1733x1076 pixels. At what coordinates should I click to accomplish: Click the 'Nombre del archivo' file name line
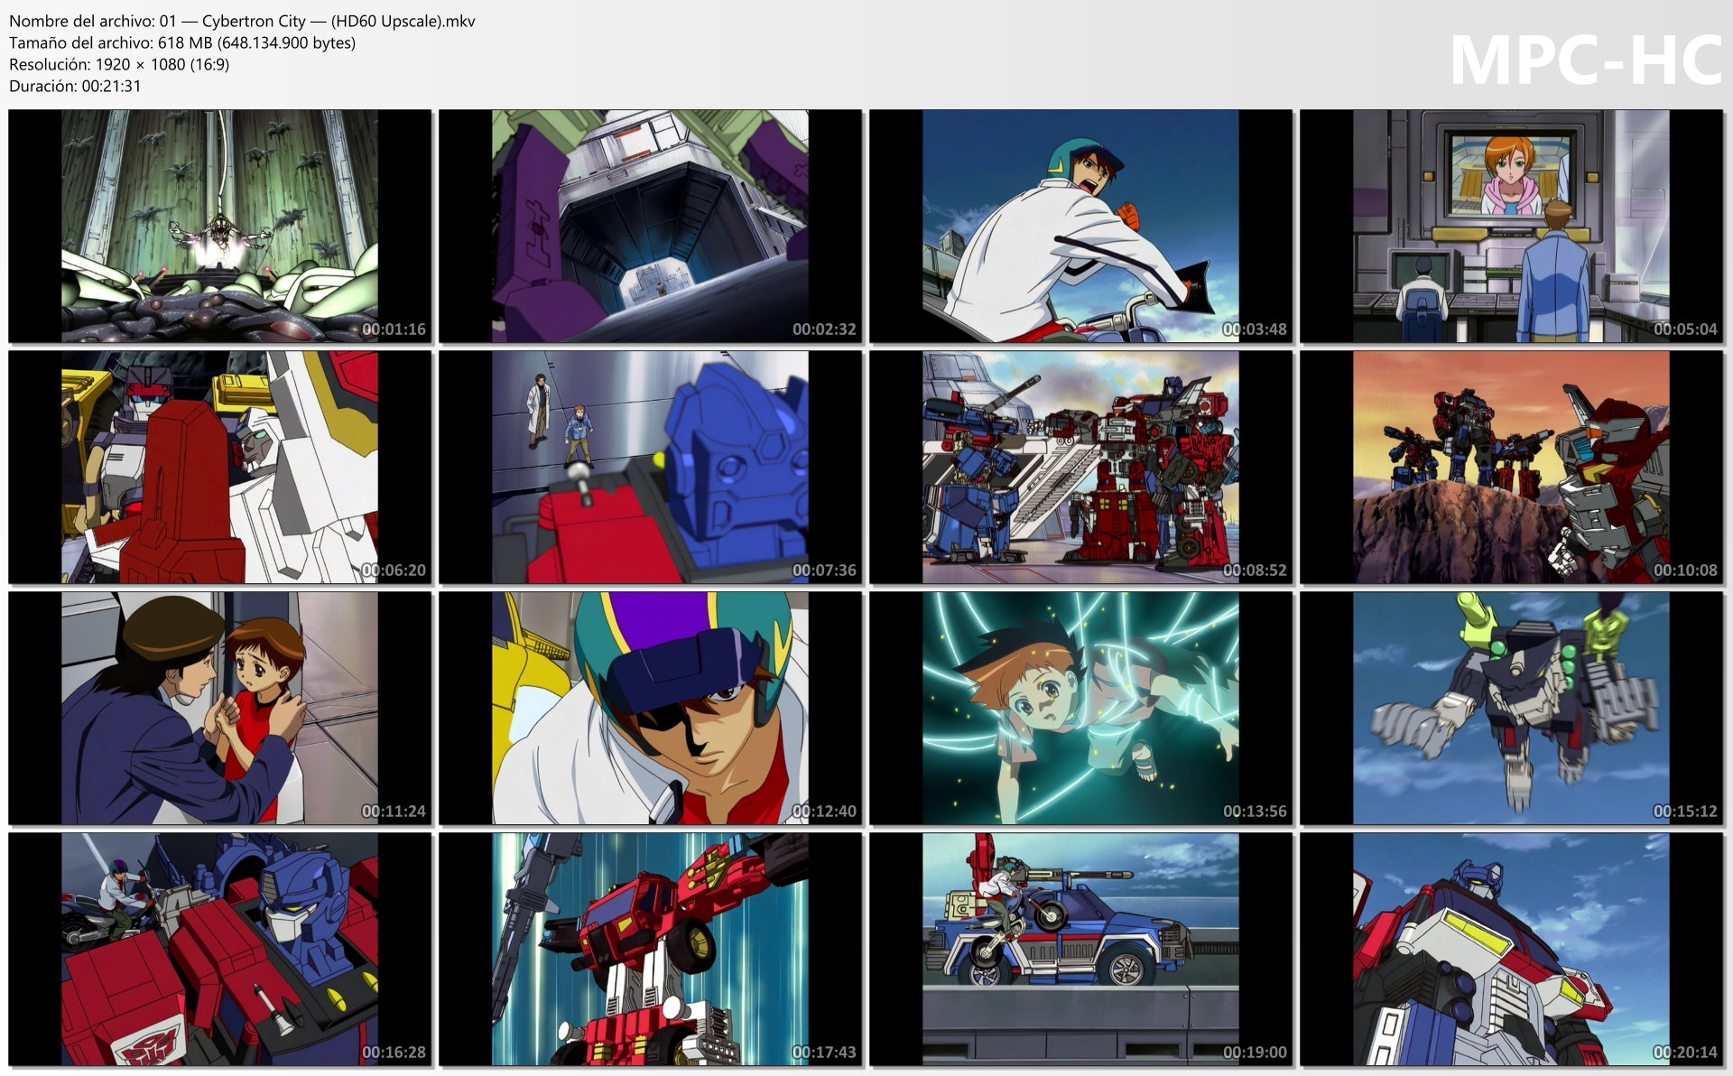[242, 21]
